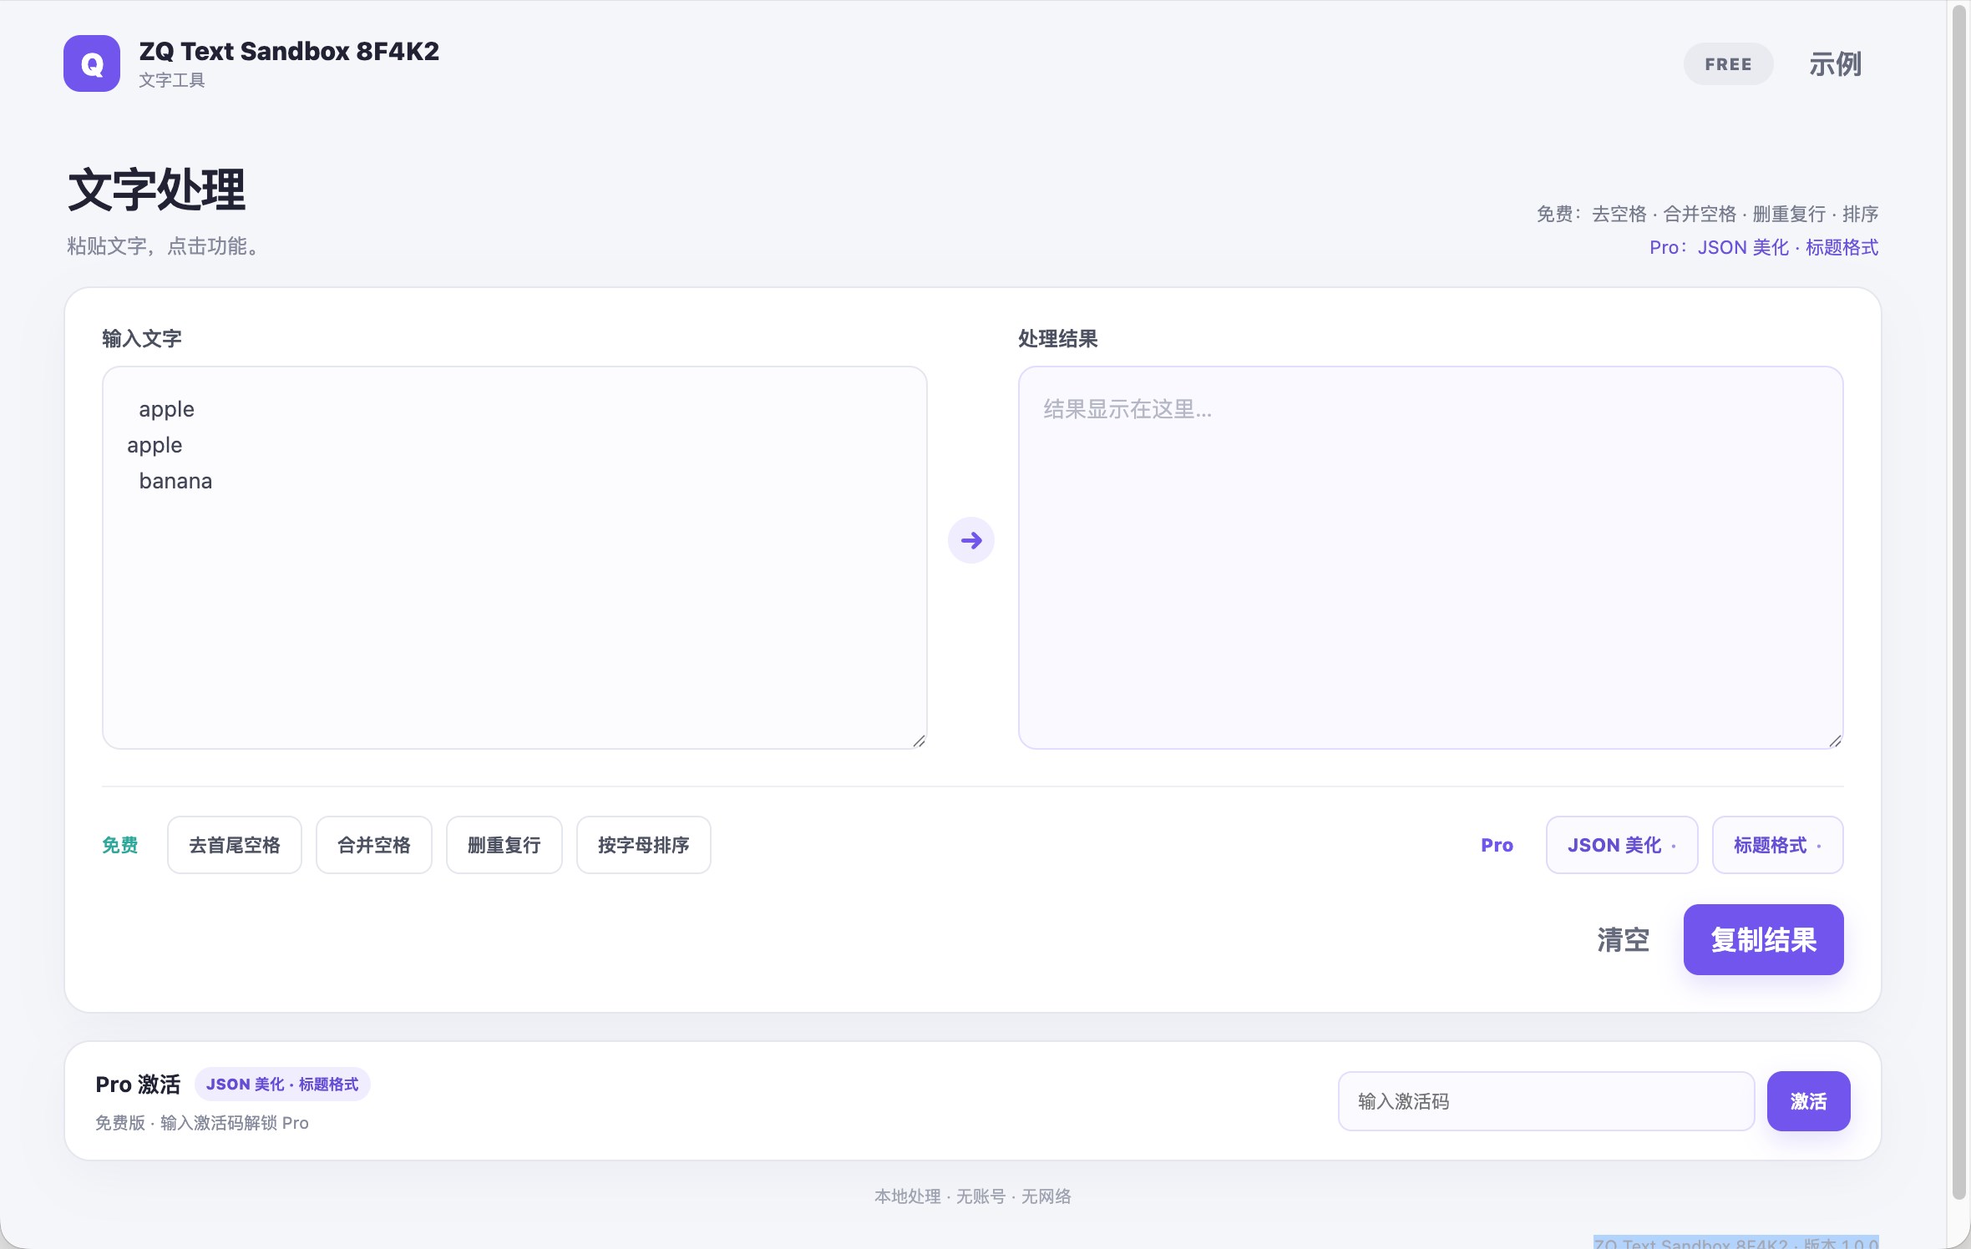Click the 免费版 · 输入激活码解锁 Pro text

pyautogui.click(x=202, y=1123)
